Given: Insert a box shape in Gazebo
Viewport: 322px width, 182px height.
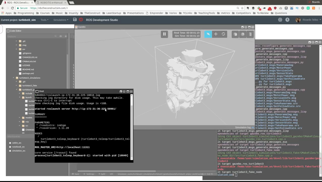Looking at the screenshot, I should tap(235, 34).
